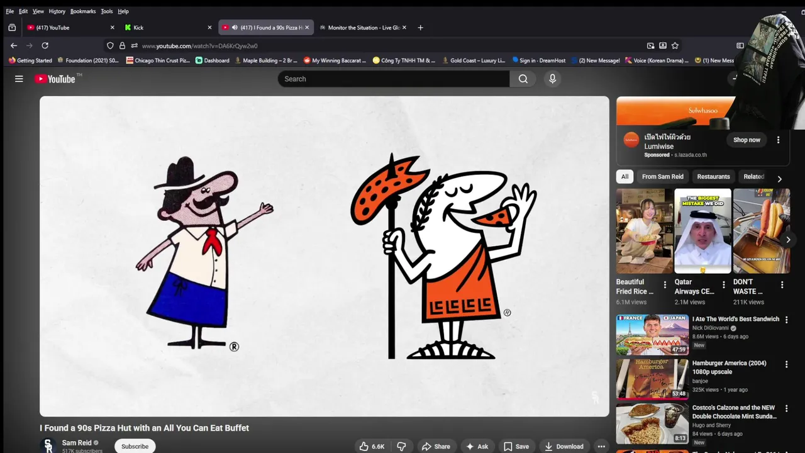Click the shield tracking protection icon
The image size is (805, 453).
point(110,45)
